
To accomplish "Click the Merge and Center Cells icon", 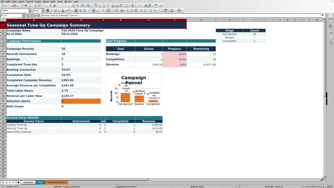I will pos(108,10).
